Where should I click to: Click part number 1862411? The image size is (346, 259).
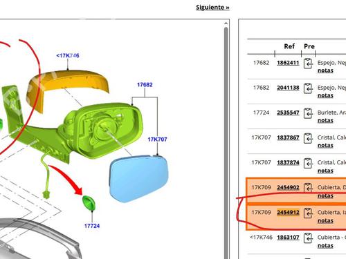[288, 63]
